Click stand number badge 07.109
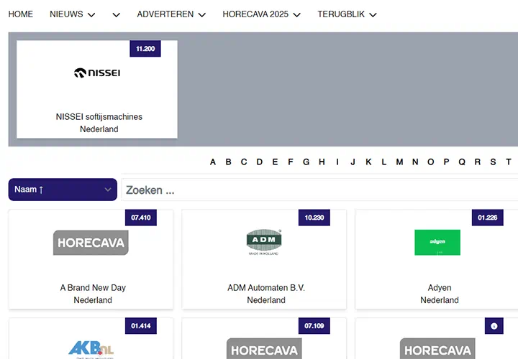The image size is (518, 359). [314, 326]
